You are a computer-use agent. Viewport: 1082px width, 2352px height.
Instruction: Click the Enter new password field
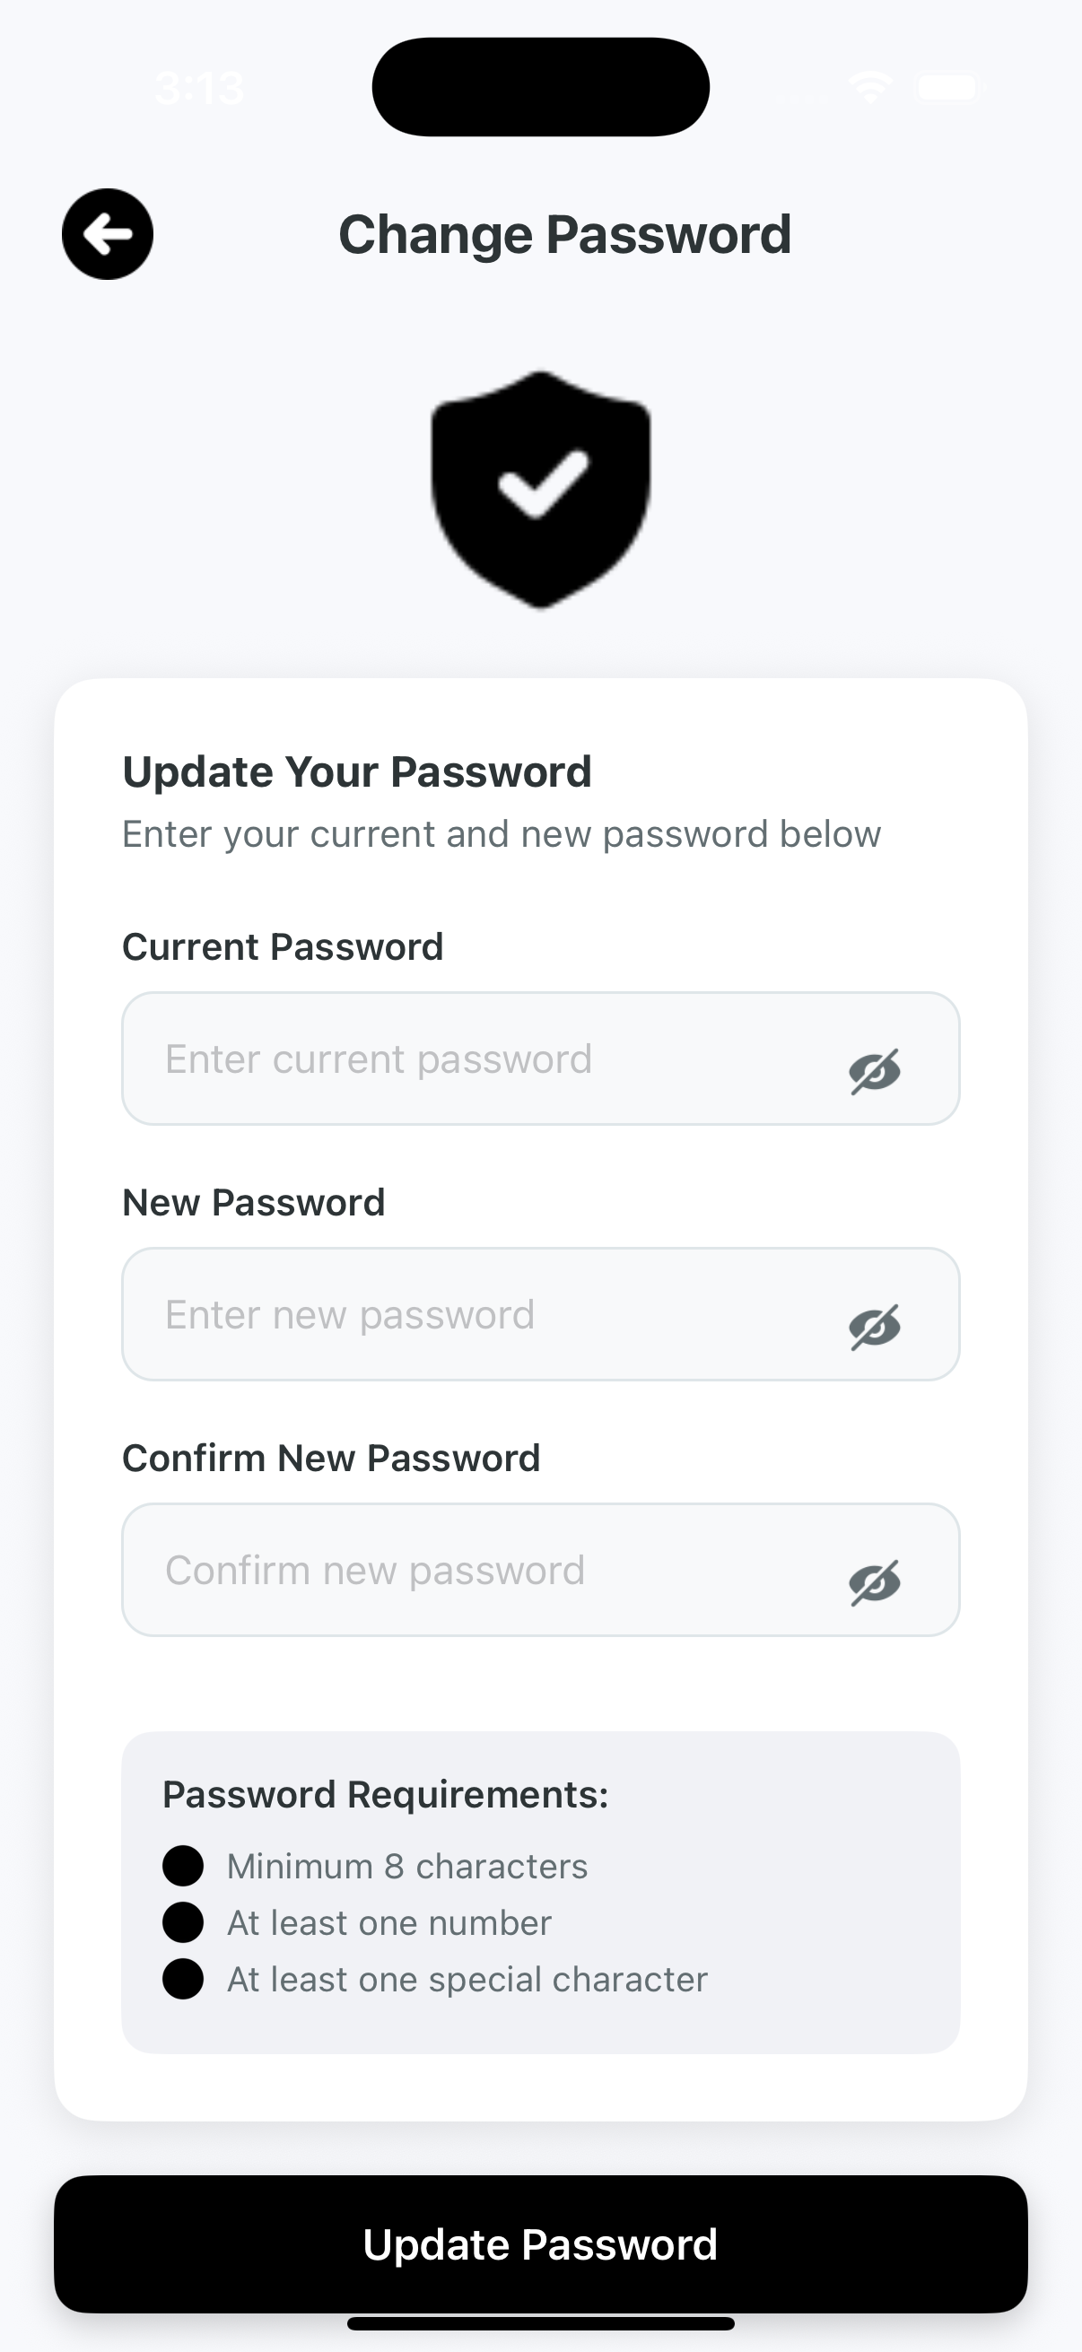point(475,1315)
